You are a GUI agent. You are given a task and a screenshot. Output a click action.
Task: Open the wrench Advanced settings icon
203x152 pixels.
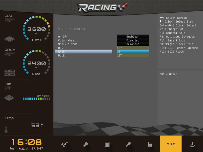[86, 144]
